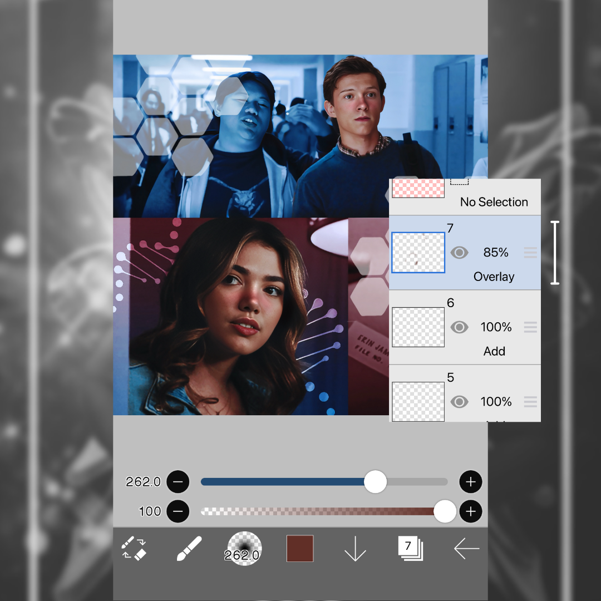This screenshot has height=601, width=601.
Task: Hide layer 7 with its eye icon
Action: tap(459, 253)
